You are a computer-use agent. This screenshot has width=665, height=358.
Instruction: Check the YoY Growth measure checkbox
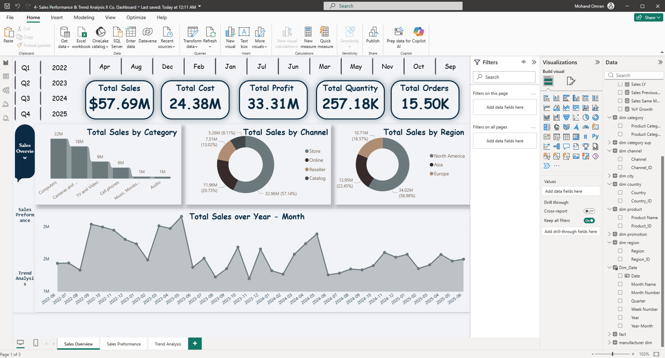click(620, 109)
